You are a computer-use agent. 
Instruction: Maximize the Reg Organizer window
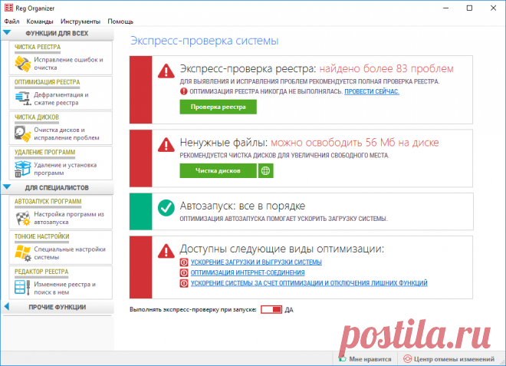pyautogui.click(x=469, y=8)
